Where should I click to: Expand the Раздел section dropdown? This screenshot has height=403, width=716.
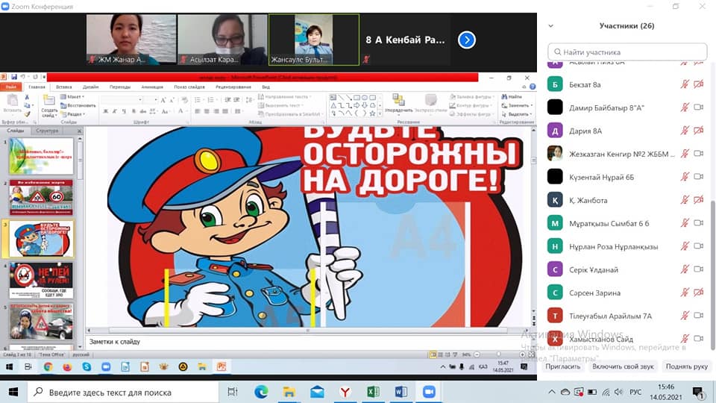tap(73, 114)
